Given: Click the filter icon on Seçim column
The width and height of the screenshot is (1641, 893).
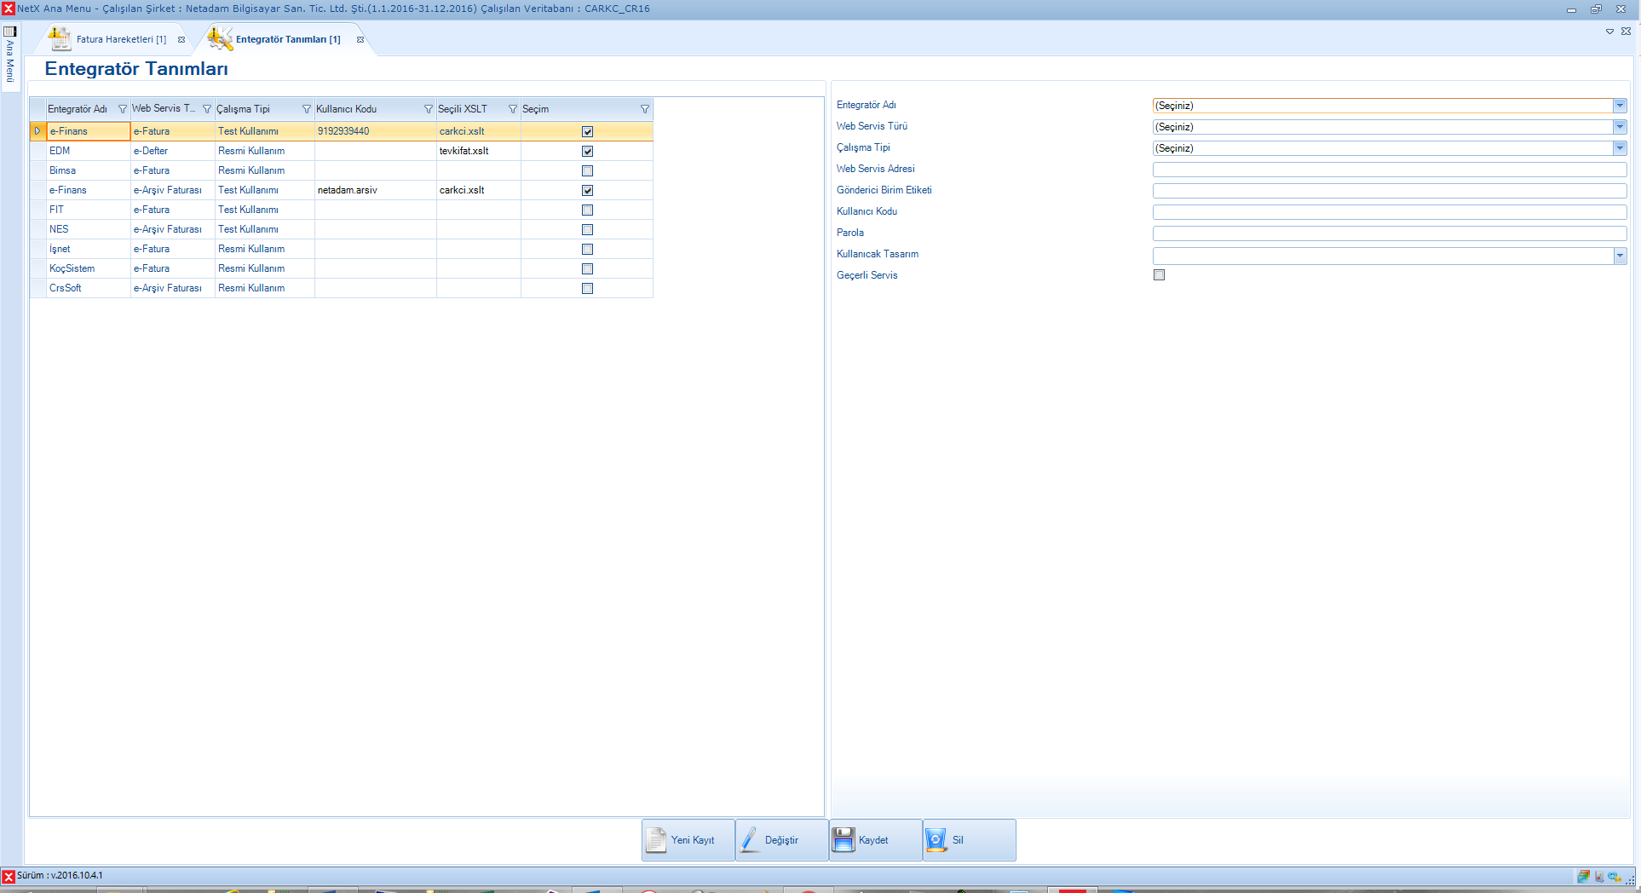Looking at the screenshot, I should [x=645, y=109].
